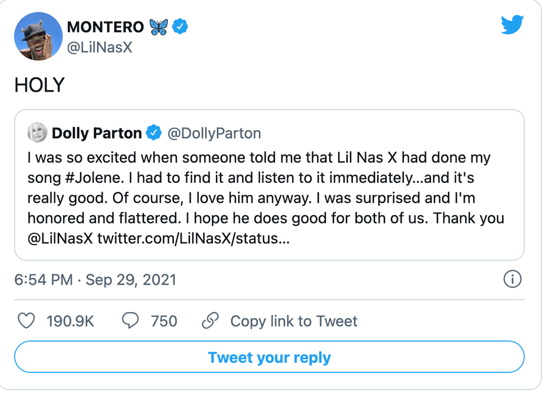The width and height of the screenshot is (548, 393).
Task: Open the tweet info circle icon
Action: [x=512, y=279]
